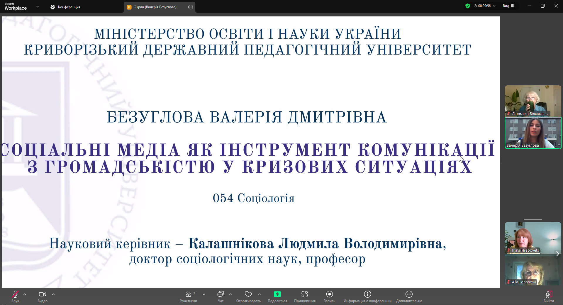This screenshot has width=563, height=305.
Task: Switch to the Конференция tab
Action: tap(66, 7)
